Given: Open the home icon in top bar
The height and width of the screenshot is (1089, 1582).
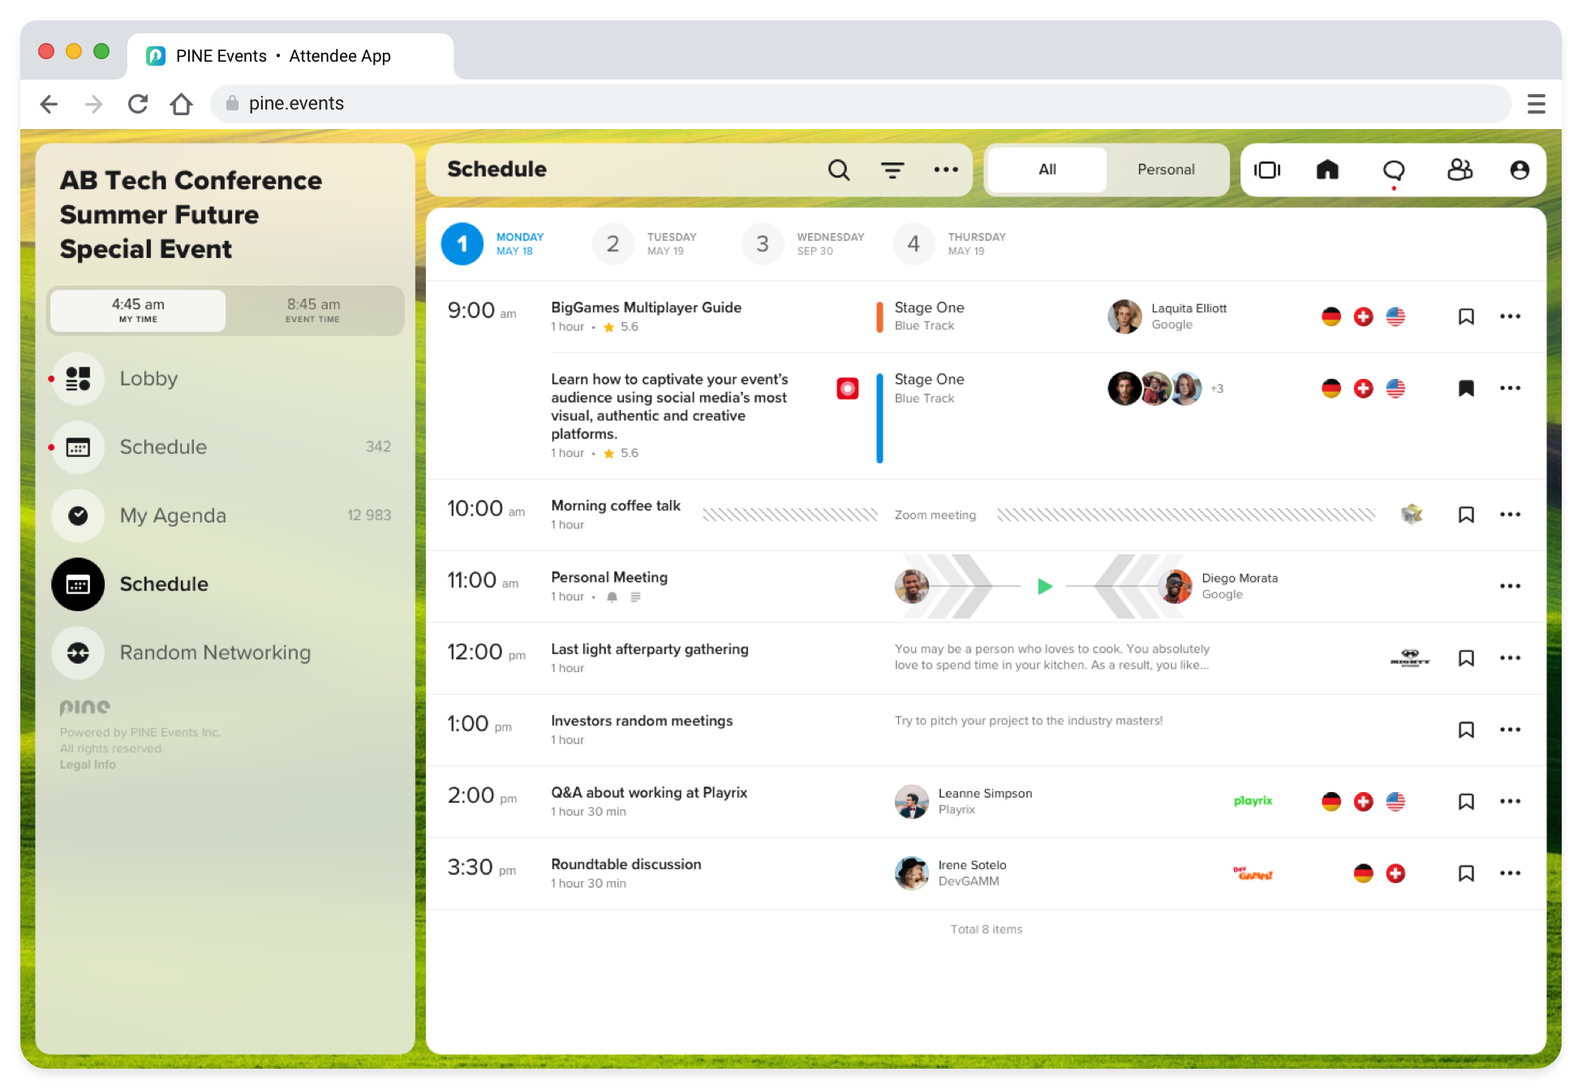Looking at the screenshot, I should 1327,170.
